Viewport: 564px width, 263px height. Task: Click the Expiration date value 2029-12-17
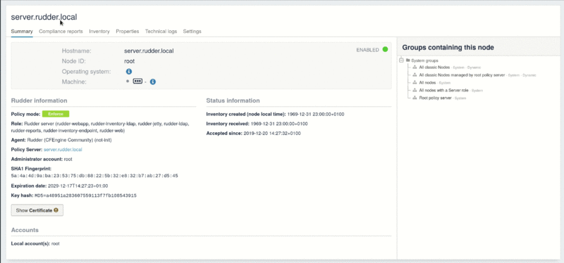click(x=78, y=186)
